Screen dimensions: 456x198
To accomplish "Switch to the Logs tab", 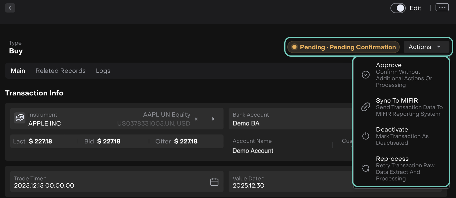I will click(x=103, y=71).
